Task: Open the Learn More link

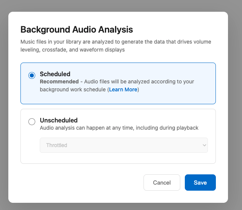Action: pyautogui.click(x=123, y=89)
